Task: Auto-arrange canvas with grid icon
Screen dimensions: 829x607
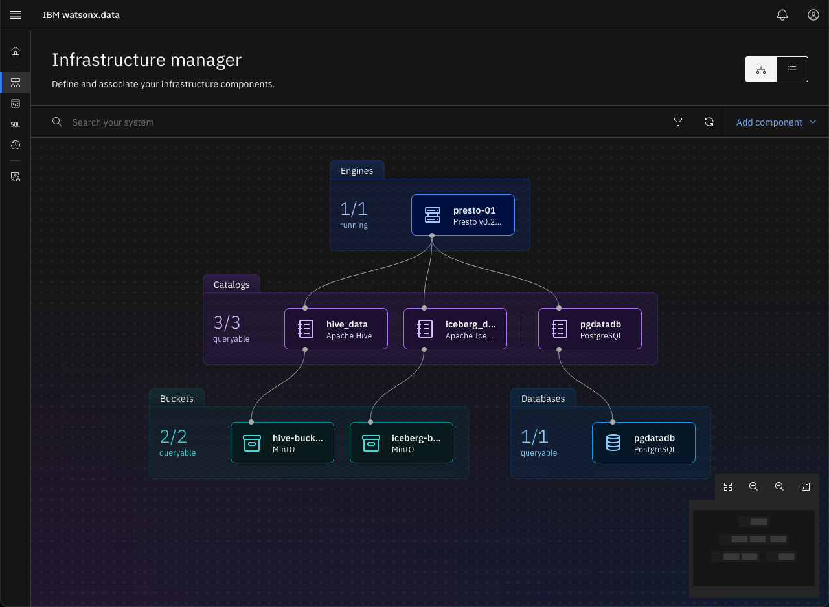Action: (728, 487)
